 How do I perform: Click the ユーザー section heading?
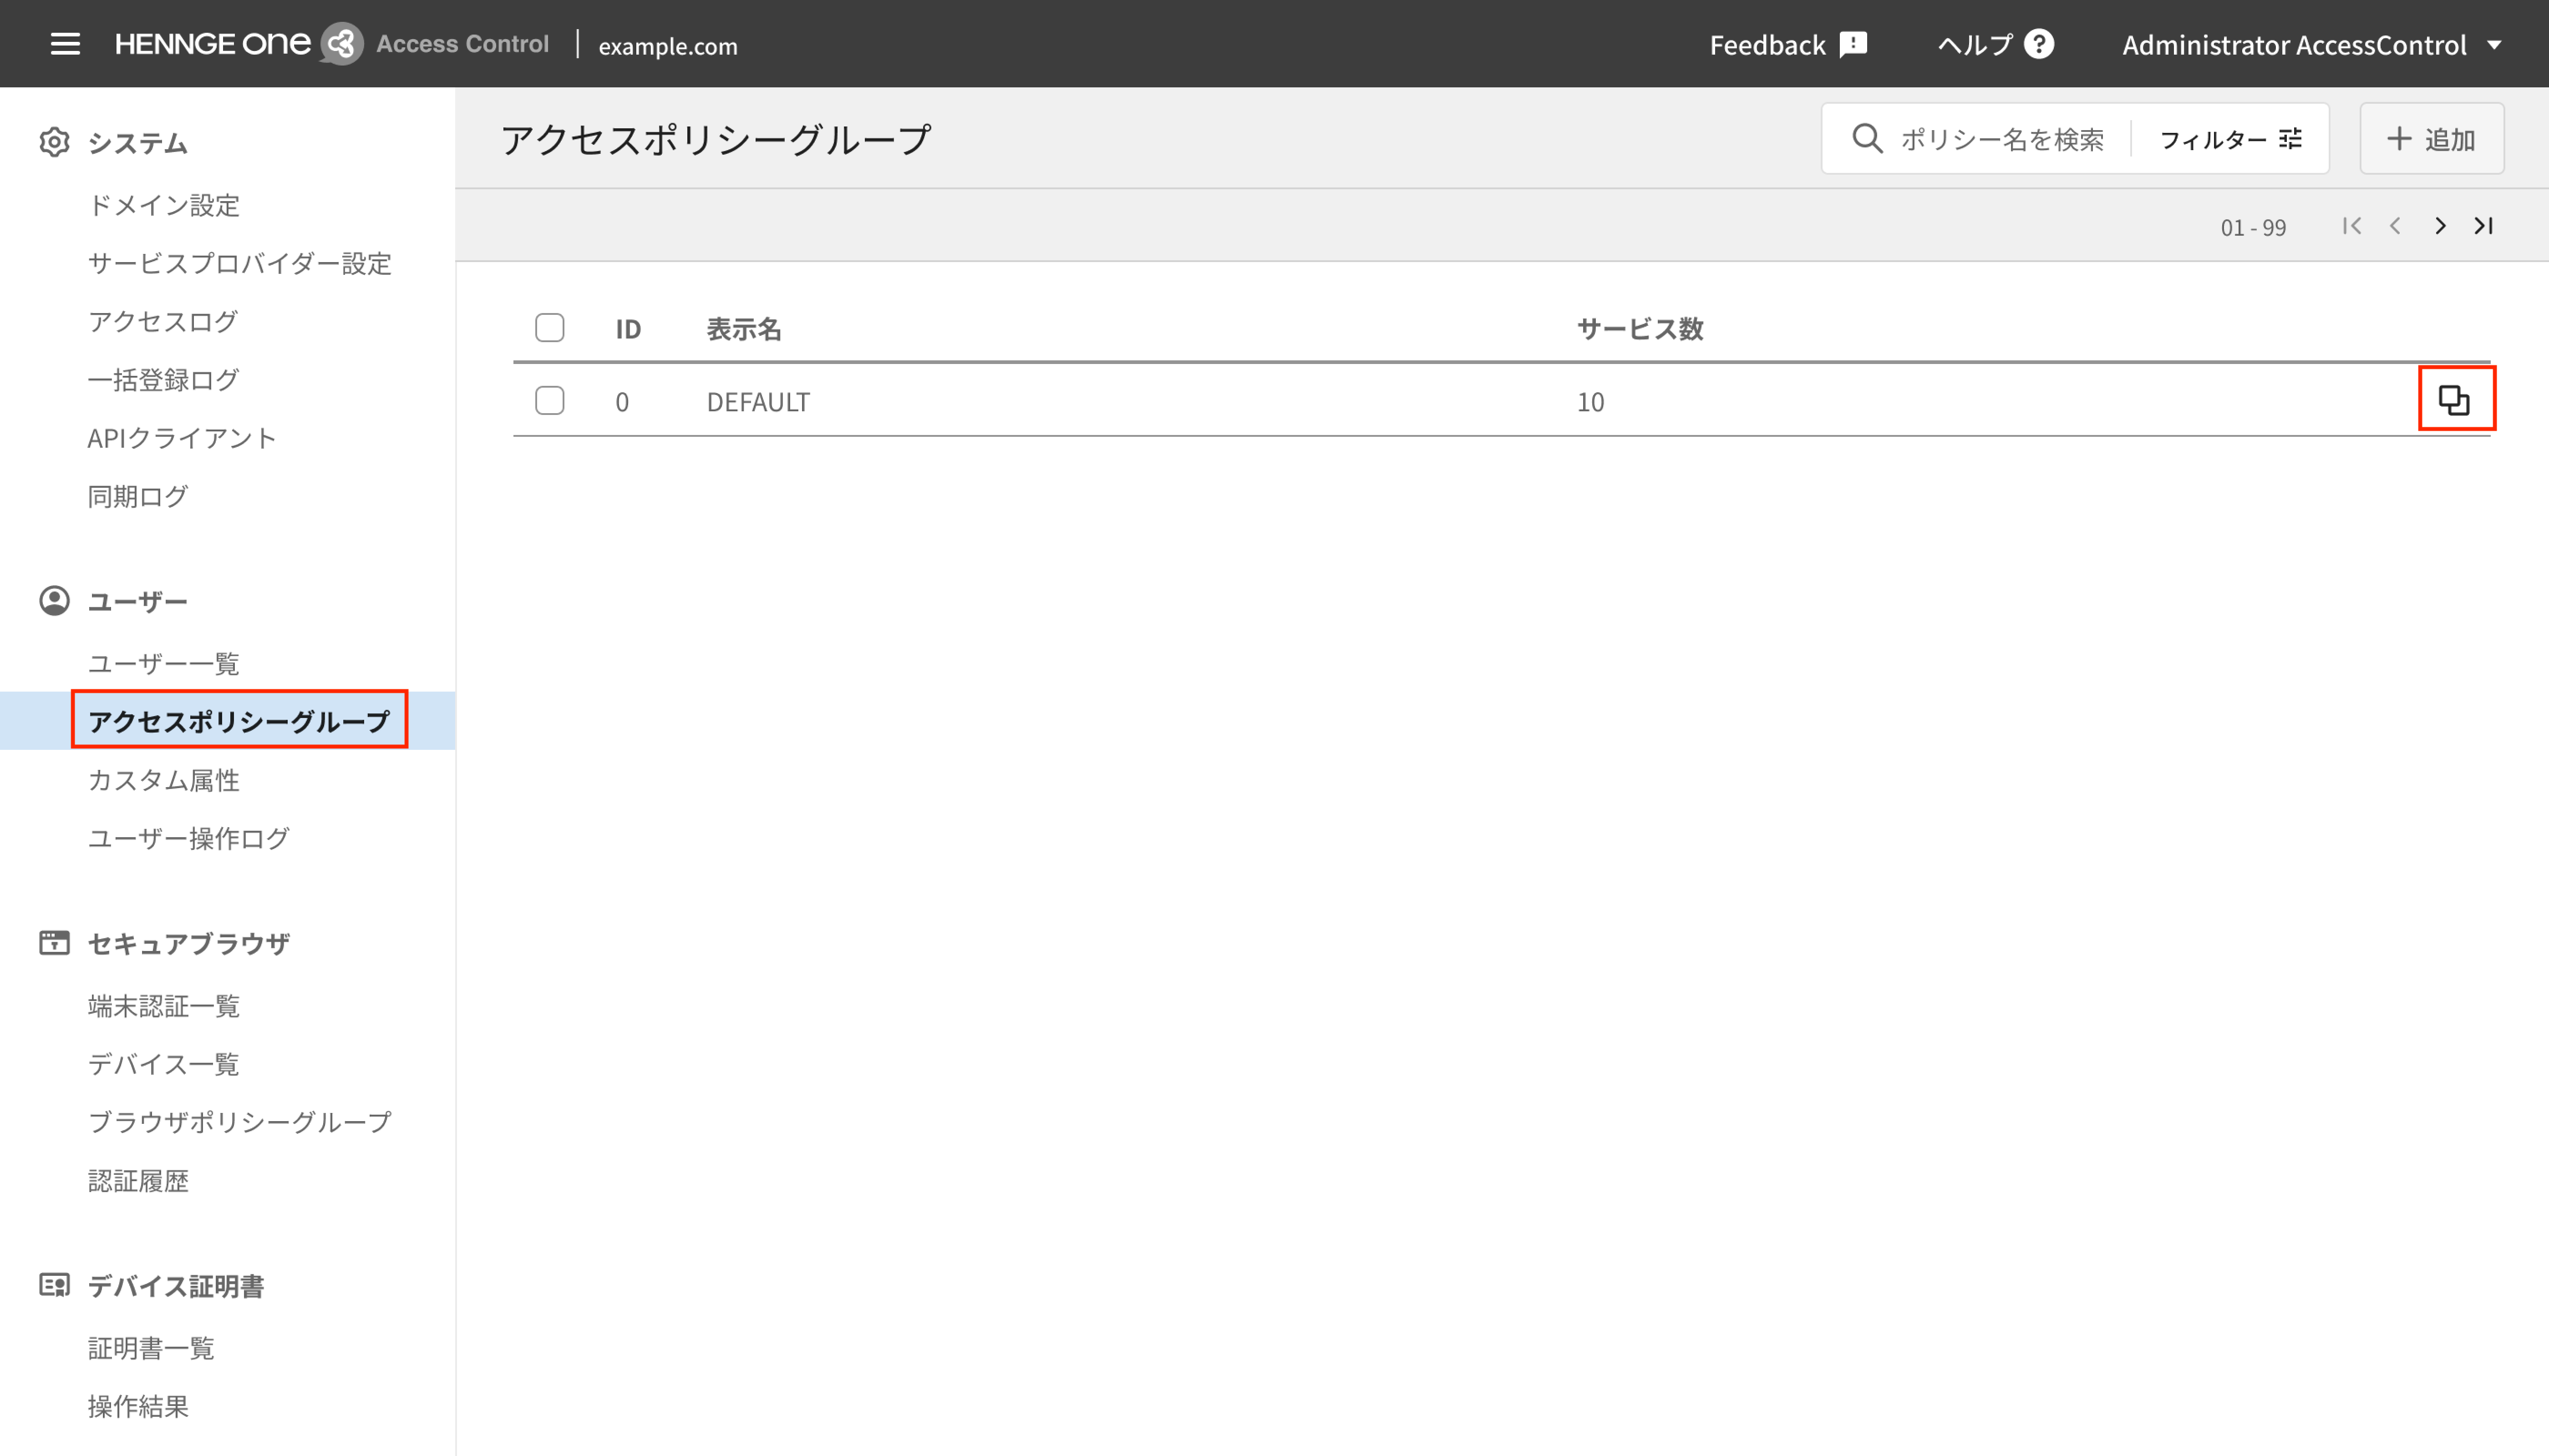tap(138, 601)
